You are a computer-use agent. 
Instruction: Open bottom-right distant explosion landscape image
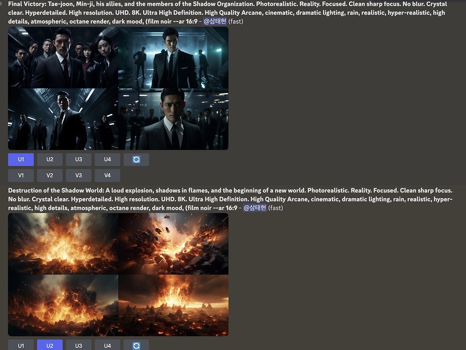click(x=174, y=306)
